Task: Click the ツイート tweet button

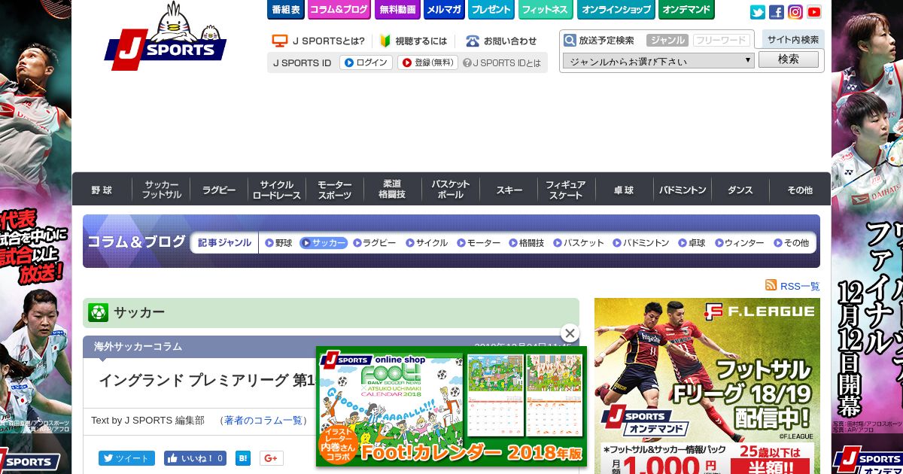Action: [x=126, y=457]
